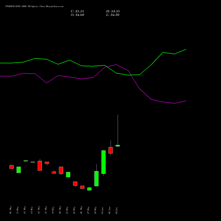Click the 11 May date label

point(18,210)
